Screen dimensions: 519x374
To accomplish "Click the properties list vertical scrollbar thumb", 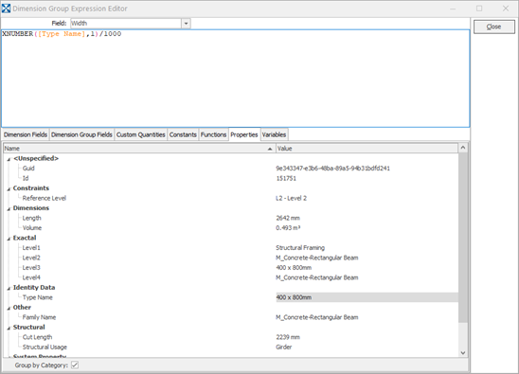I will (x=463, y=238).
